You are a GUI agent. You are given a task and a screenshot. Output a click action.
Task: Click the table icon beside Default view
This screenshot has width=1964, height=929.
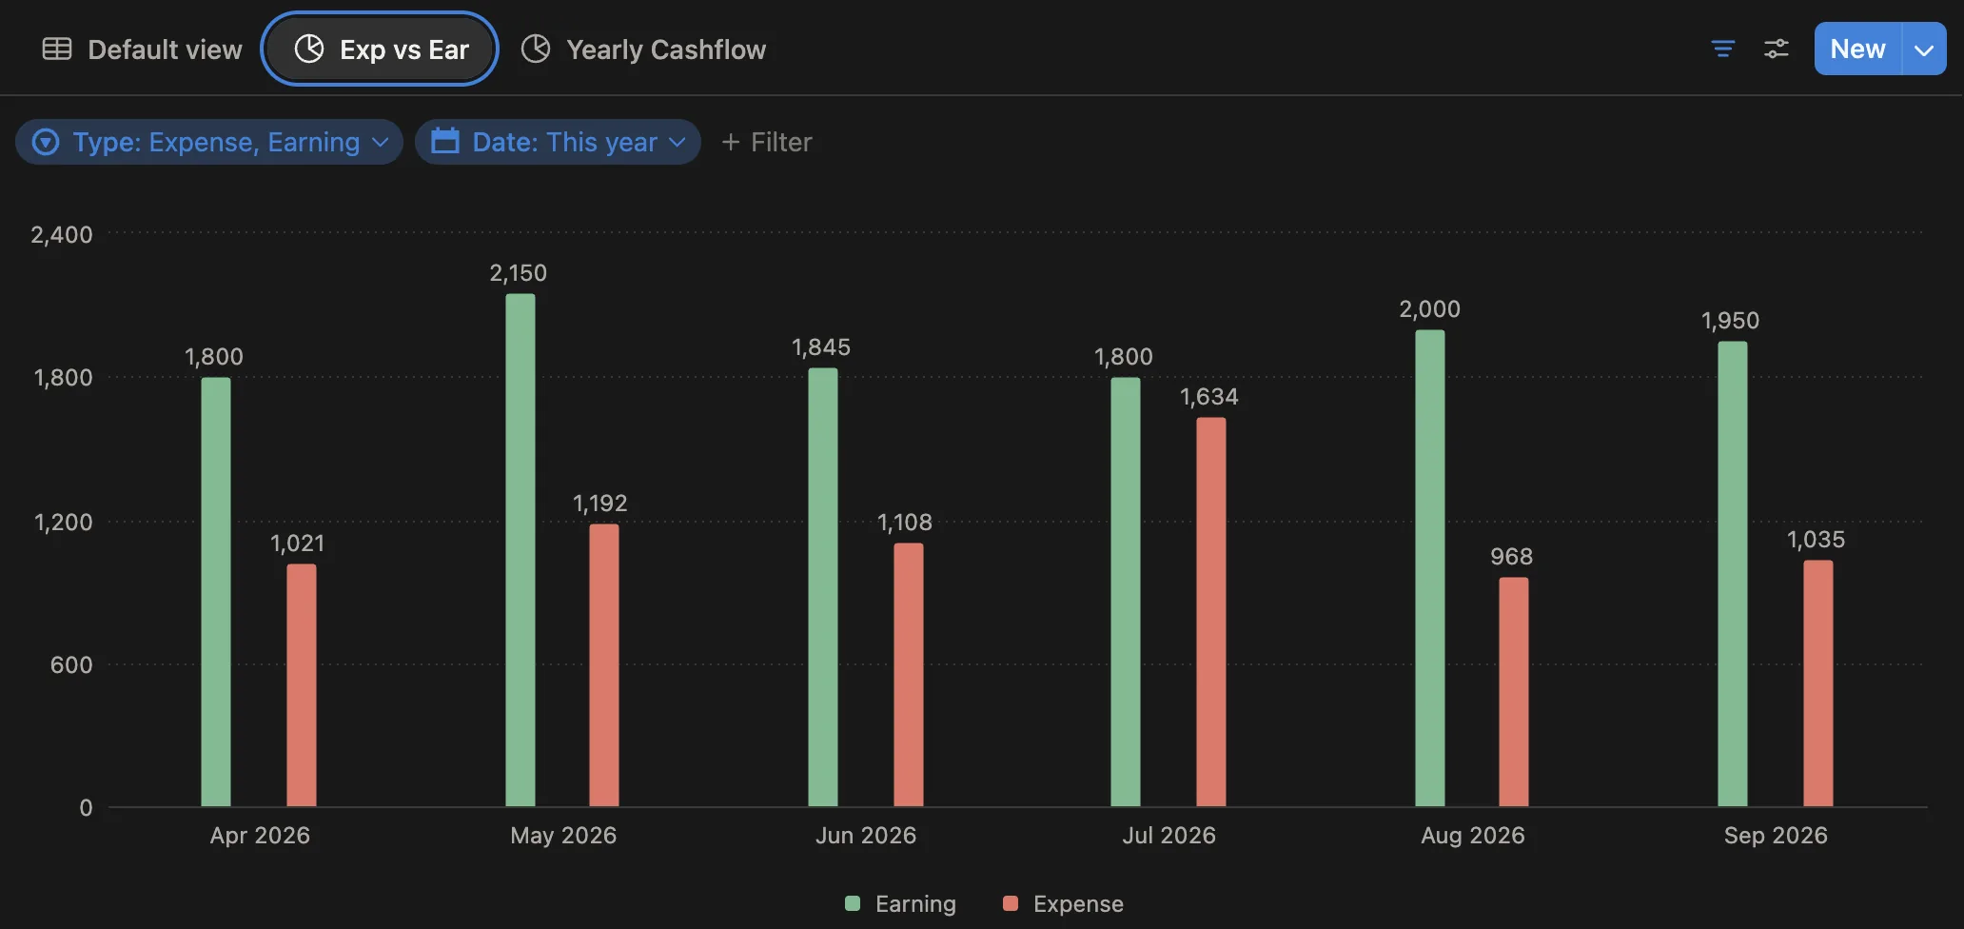coord(57,49)
